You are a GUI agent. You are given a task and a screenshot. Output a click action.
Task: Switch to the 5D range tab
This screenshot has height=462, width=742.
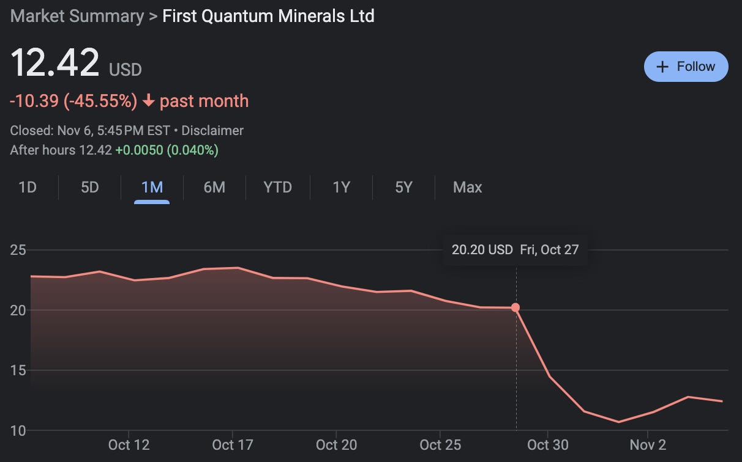click(90, 187)
